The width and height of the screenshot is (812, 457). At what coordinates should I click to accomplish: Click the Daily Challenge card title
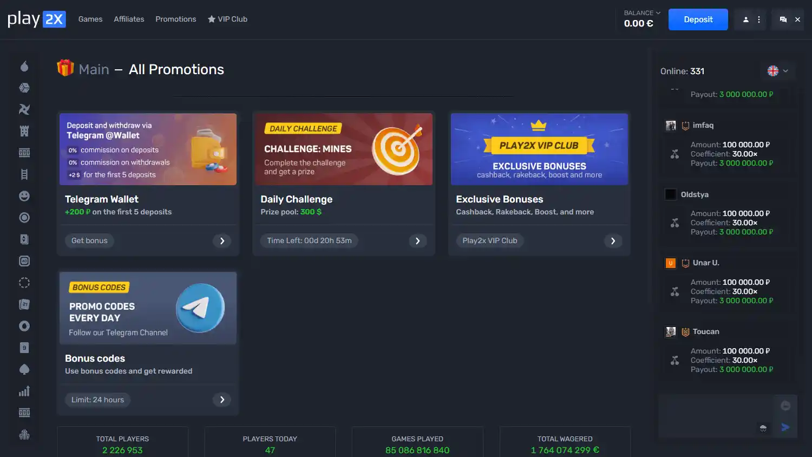click(x=297, y=199)
